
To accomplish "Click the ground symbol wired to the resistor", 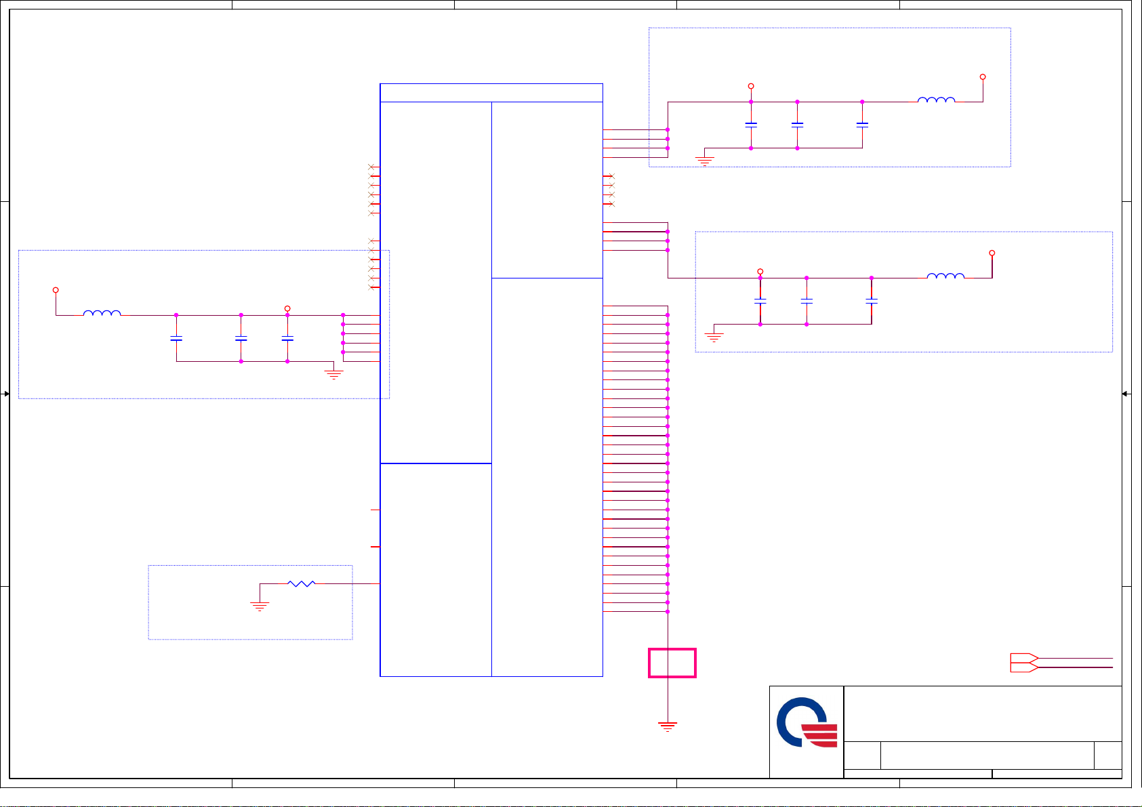I will (260, 606).
